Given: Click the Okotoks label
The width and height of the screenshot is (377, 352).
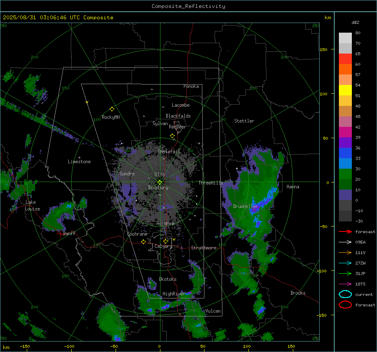Looking at the screenshot, I should [x=168, y=279].
